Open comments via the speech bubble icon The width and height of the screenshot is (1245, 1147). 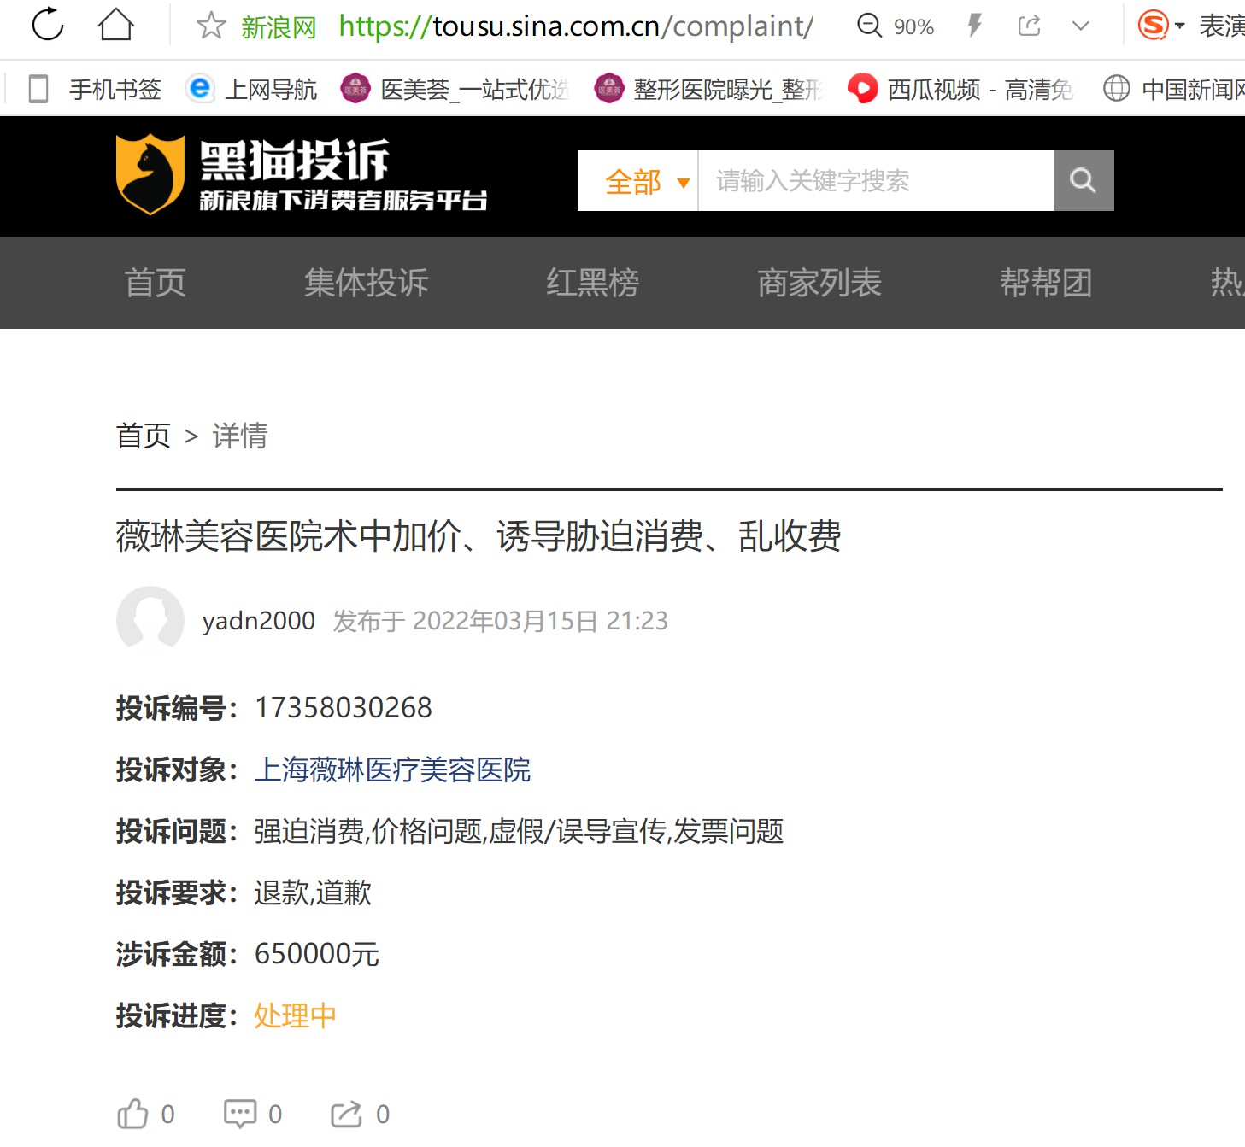[x=240, y=1114]
